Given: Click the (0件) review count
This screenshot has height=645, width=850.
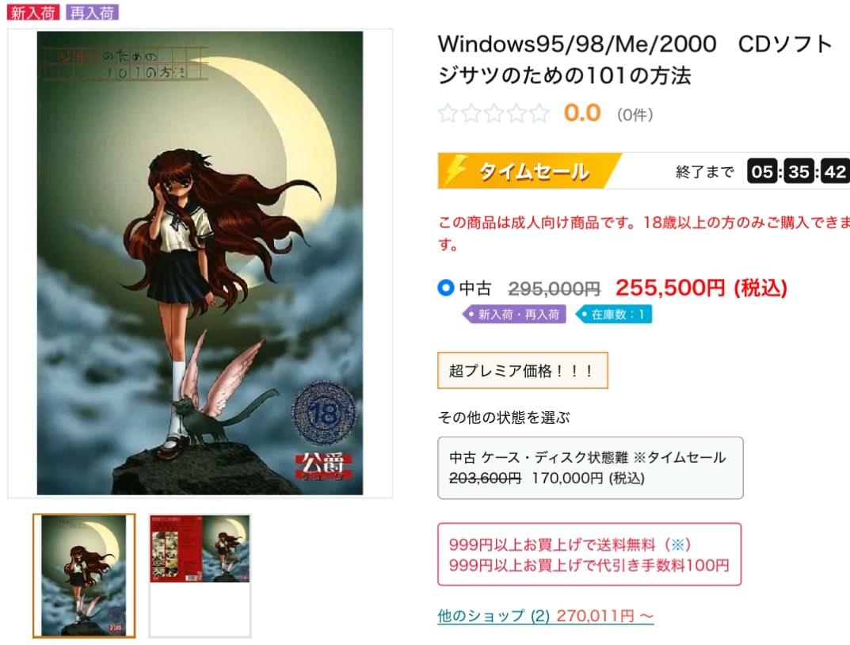Looking at the screenshot, I should [x=635, y=114].
